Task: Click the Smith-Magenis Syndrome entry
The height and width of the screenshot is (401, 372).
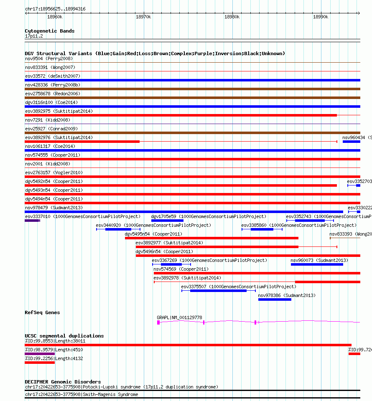Action: [82, 394]
